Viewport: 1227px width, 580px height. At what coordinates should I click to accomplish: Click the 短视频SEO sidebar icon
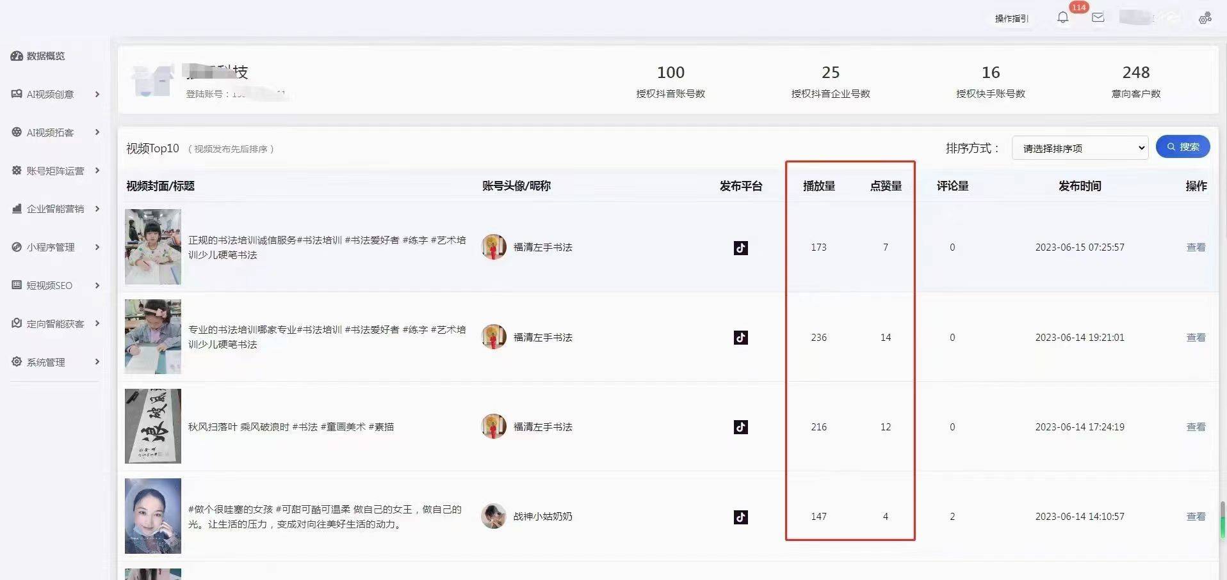click(x=17, y=285)
